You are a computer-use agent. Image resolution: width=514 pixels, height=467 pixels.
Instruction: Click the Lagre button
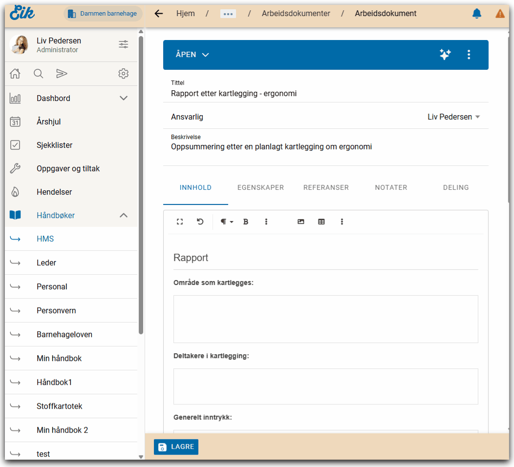(x=176, y=447)
